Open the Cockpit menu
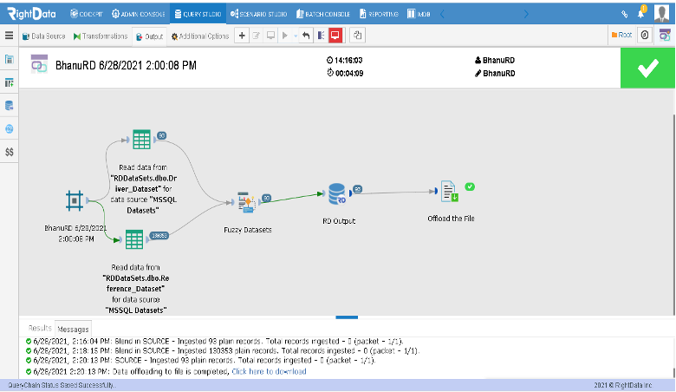The width and height of the screenshot is (676, 392). tap(86, 14)
